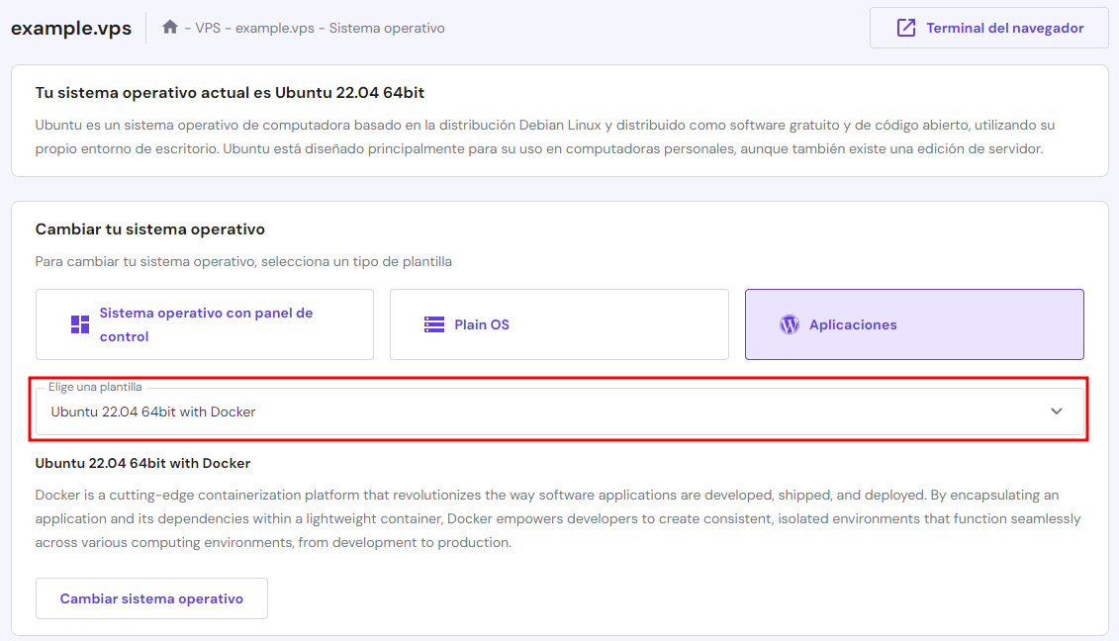Click the grid icon on the control panel template card

82,323
